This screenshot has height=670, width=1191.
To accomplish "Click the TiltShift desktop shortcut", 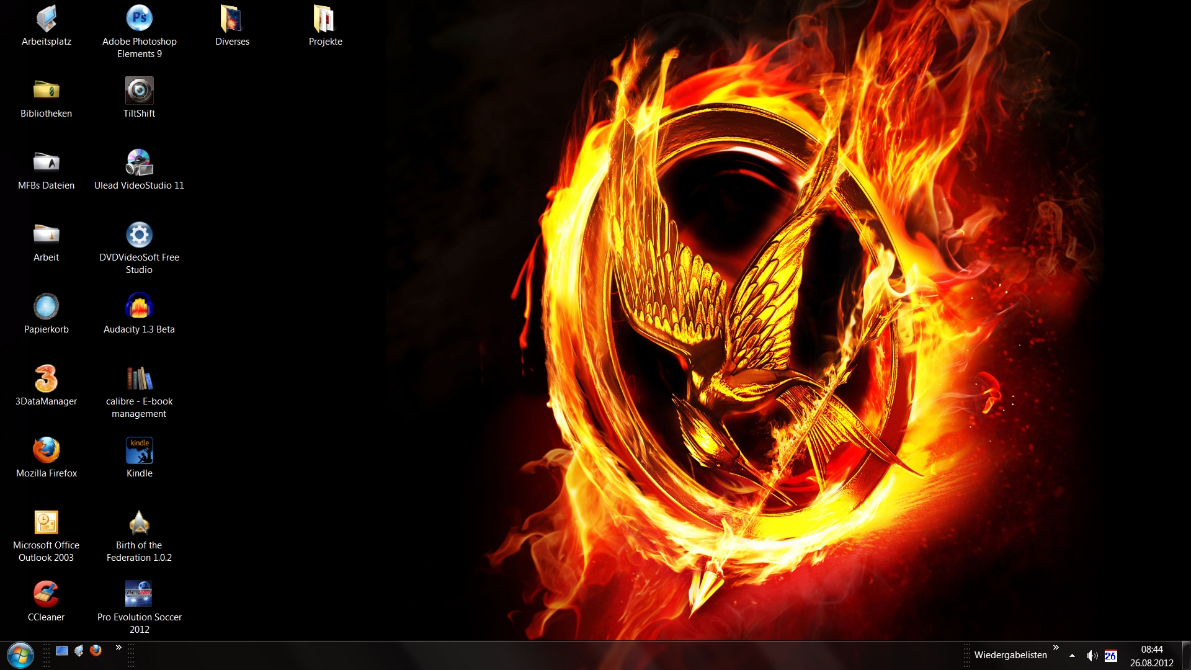I will (x=139, y=91).
